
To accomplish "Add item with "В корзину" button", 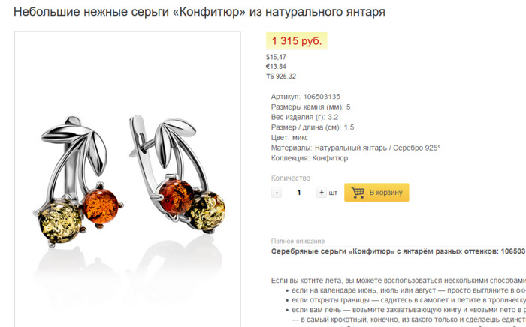I will (376, 193).
